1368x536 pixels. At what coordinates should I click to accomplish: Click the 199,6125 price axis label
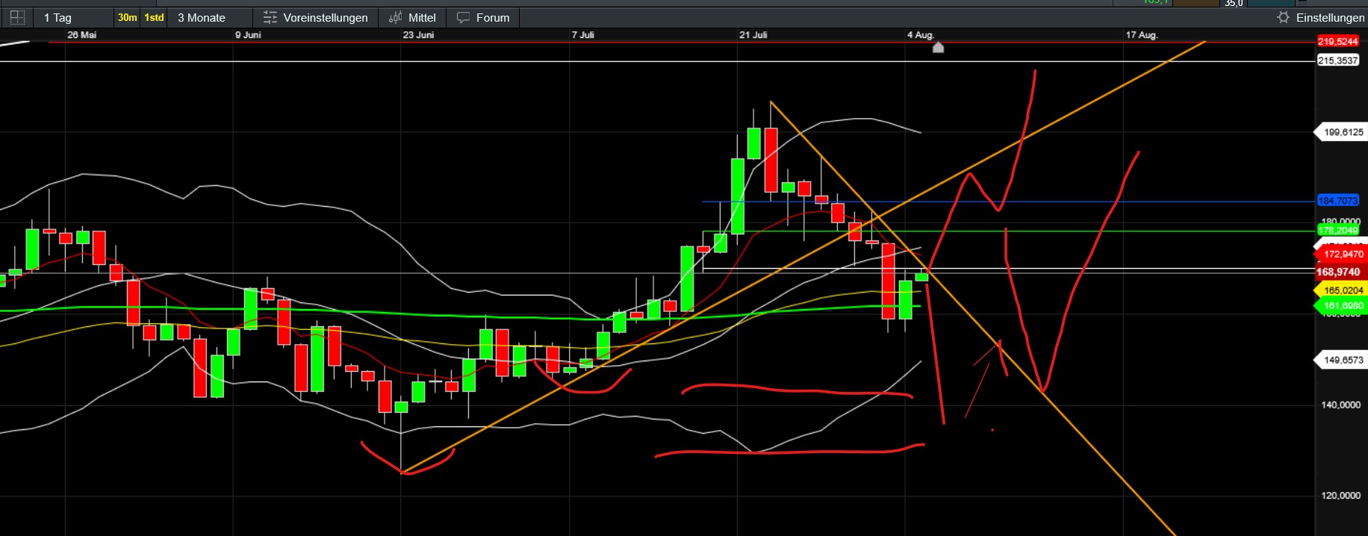tap(1340, 132)
